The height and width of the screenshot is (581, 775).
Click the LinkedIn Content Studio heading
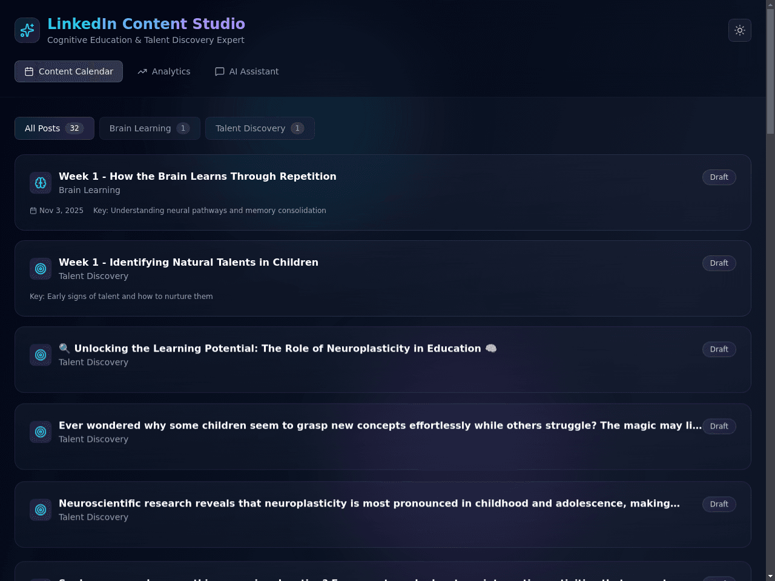(146, 24)
